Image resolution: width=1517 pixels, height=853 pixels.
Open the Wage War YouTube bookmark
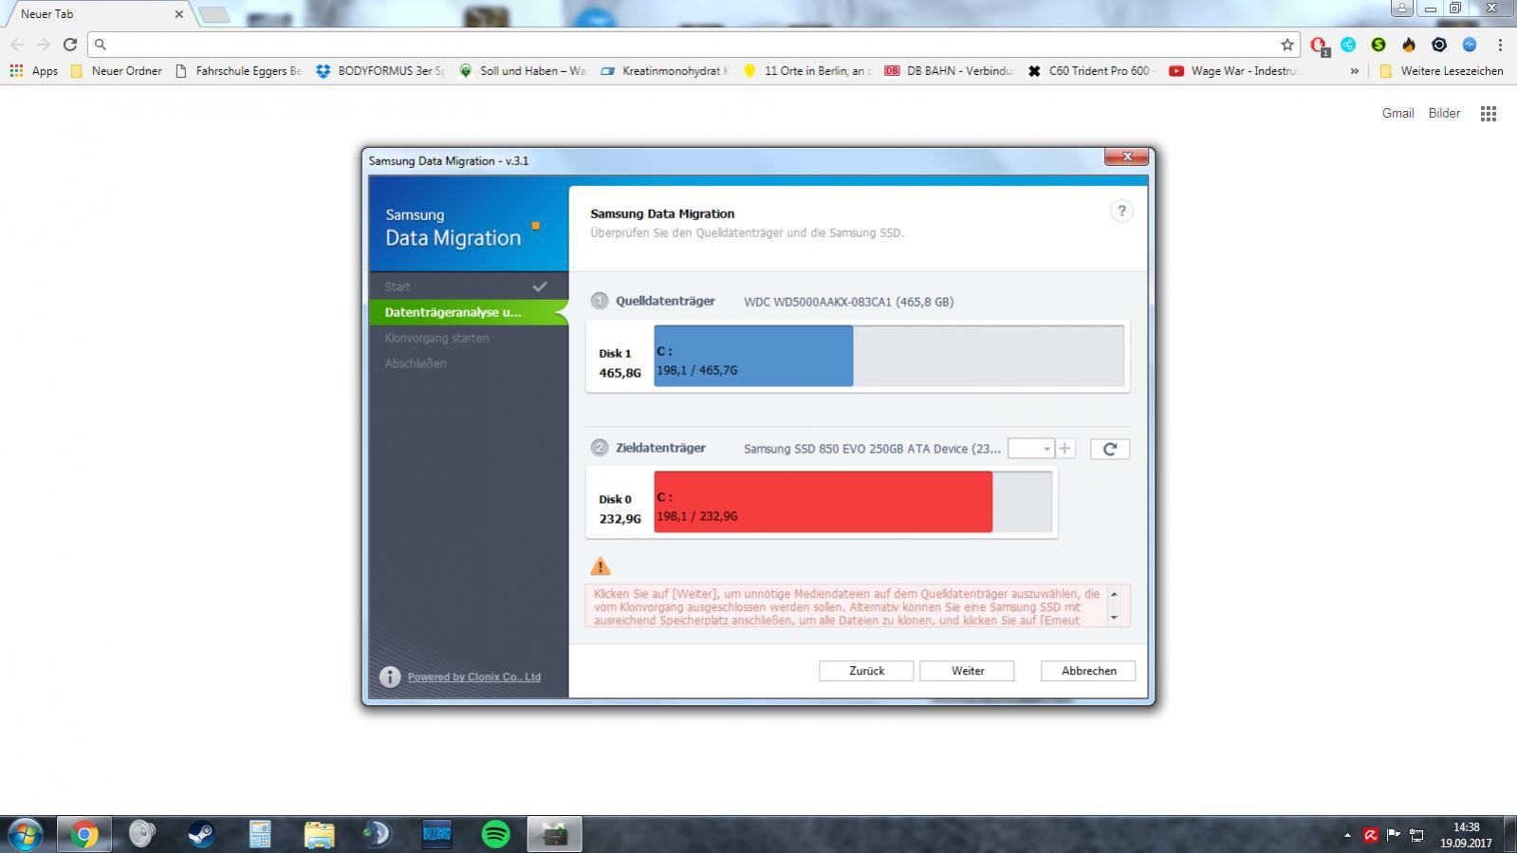click(x=1233, y=71)
